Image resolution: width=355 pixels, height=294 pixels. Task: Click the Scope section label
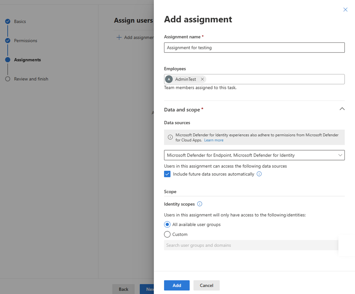pyautogui.click(x=170, y=192)
